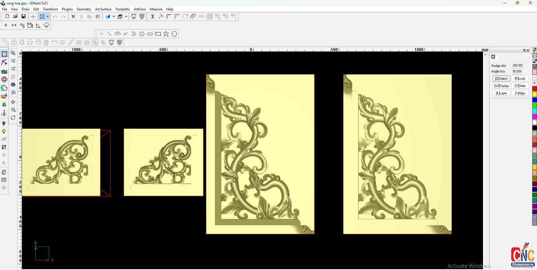Toggle the yellow light bulb icon
Screen dimensions: 537x270
tap(4, 132)
